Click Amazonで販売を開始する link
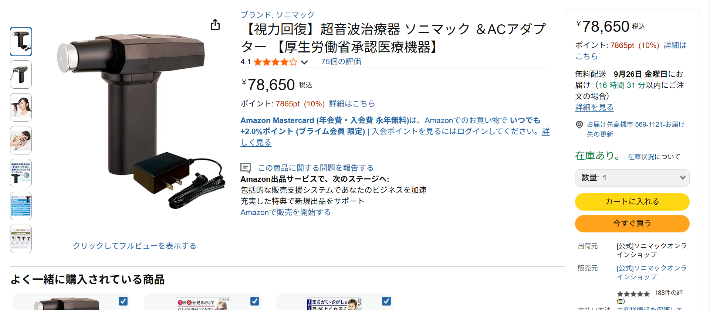Image resolution: width=710 pixels, height=310 pixels. (285, 212)
